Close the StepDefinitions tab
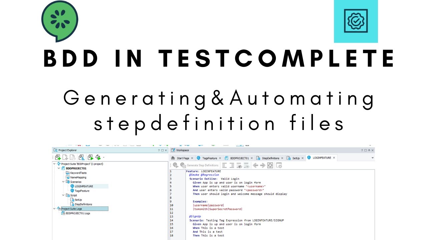 point(282,158)
